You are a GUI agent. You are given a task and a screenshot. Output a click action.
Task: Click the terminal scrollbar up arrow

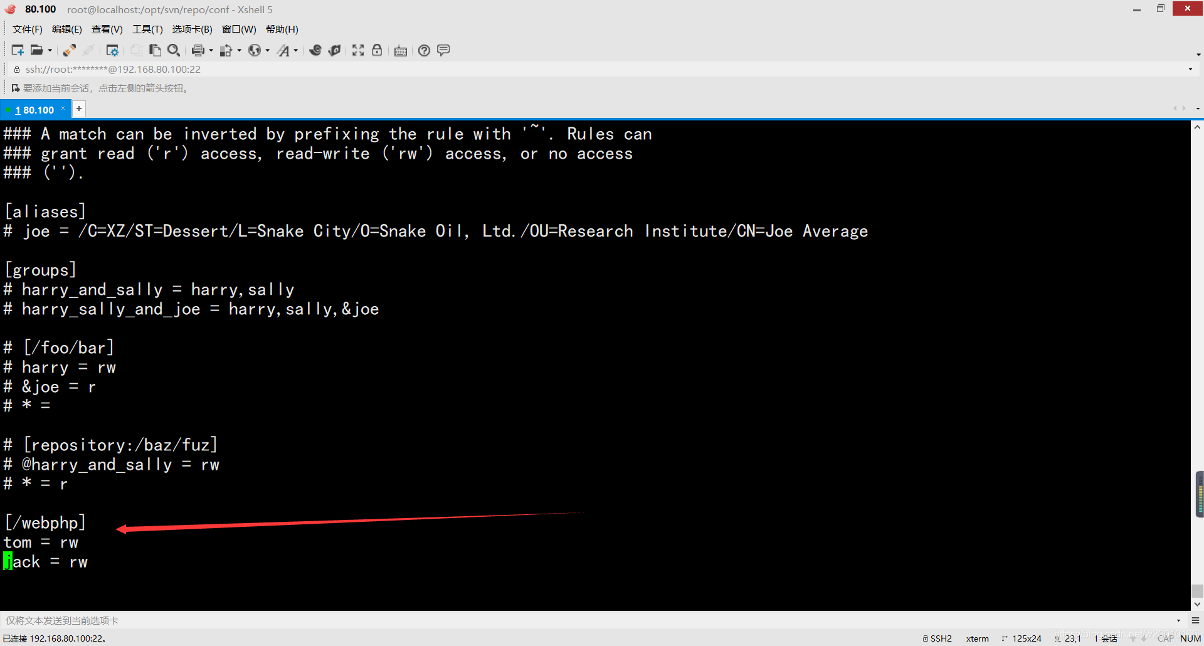[1197, 127]
